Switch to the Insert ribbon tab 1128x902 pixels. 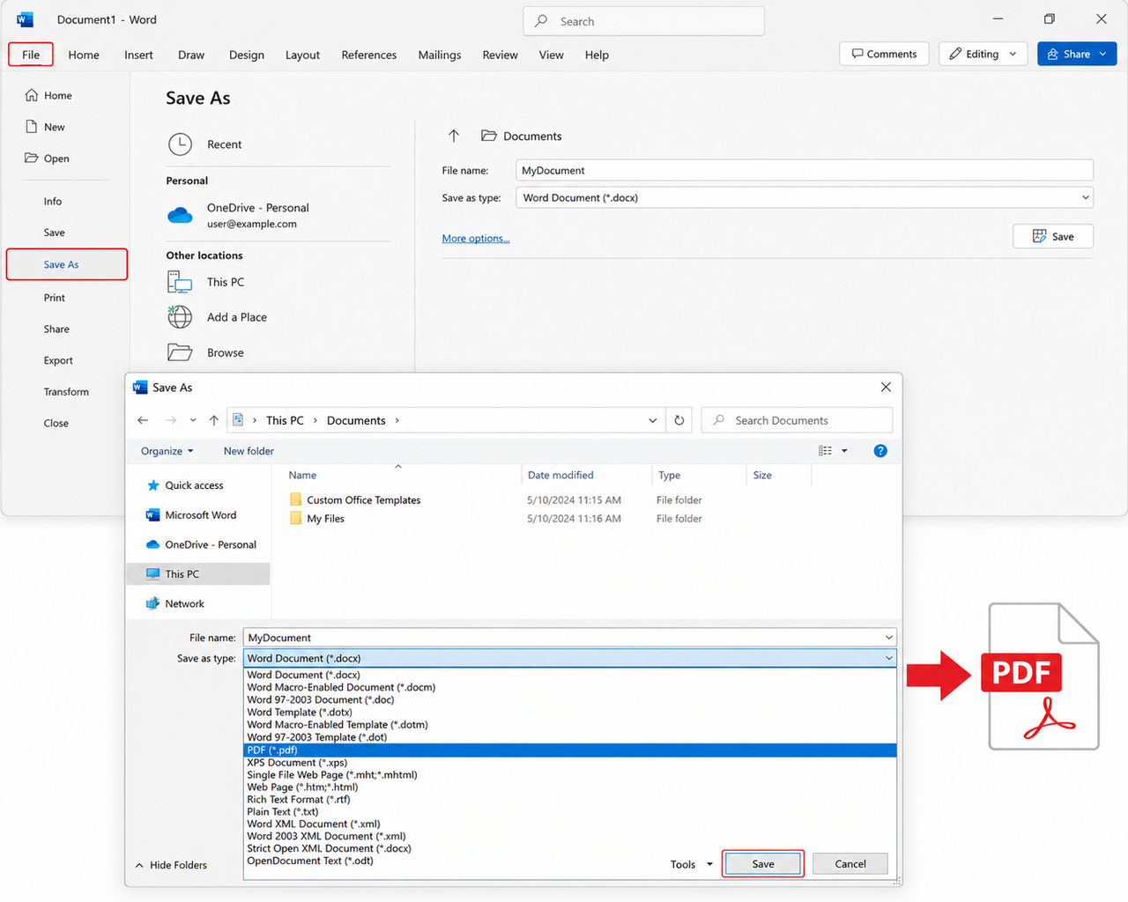138,55
